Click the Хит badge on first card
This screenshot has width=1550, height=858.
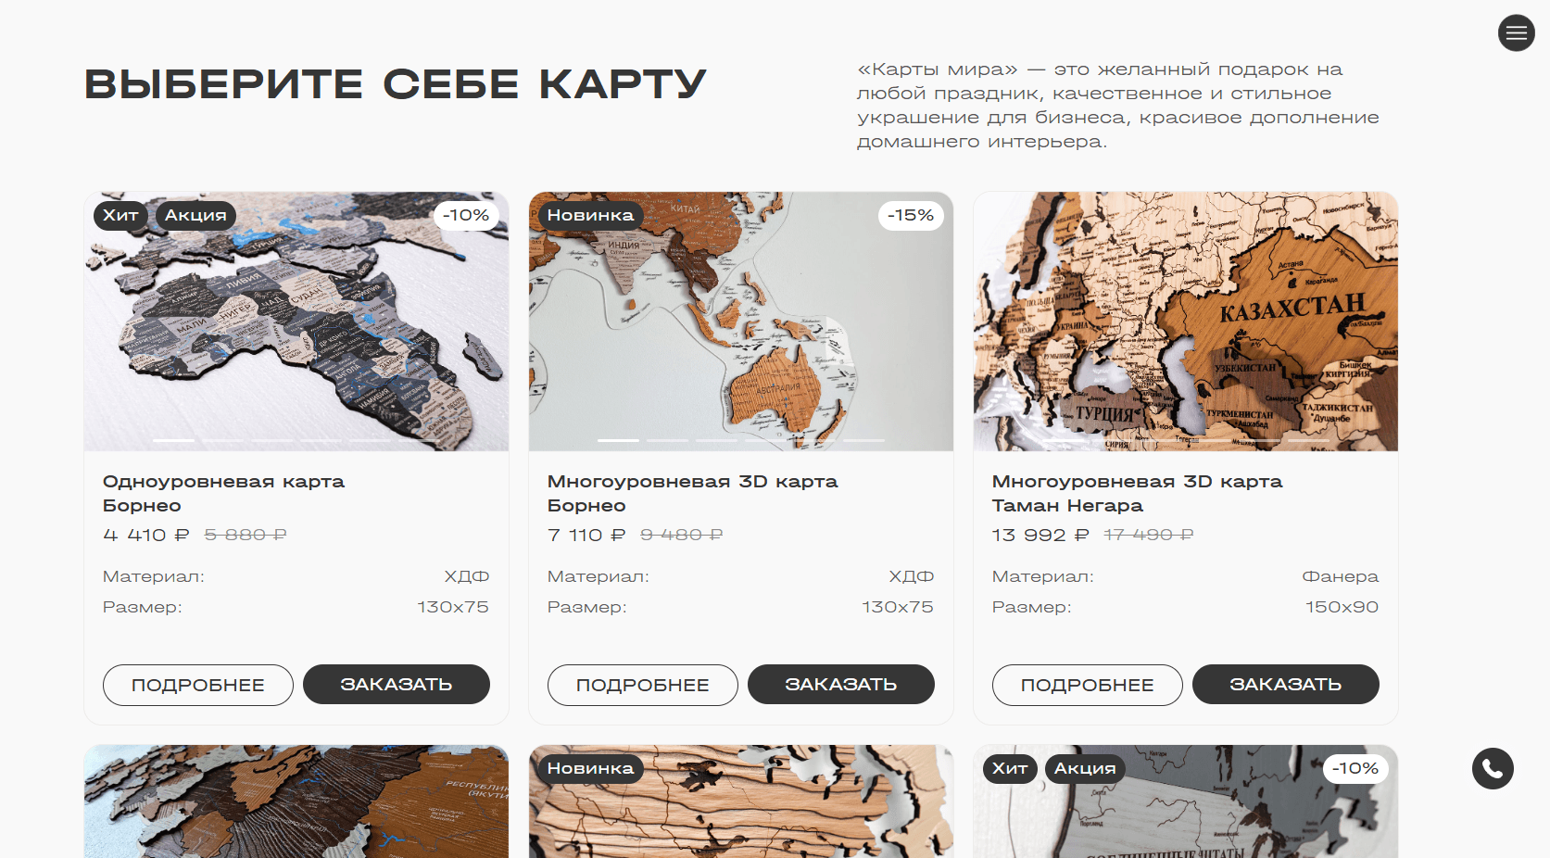pos(120,215)
